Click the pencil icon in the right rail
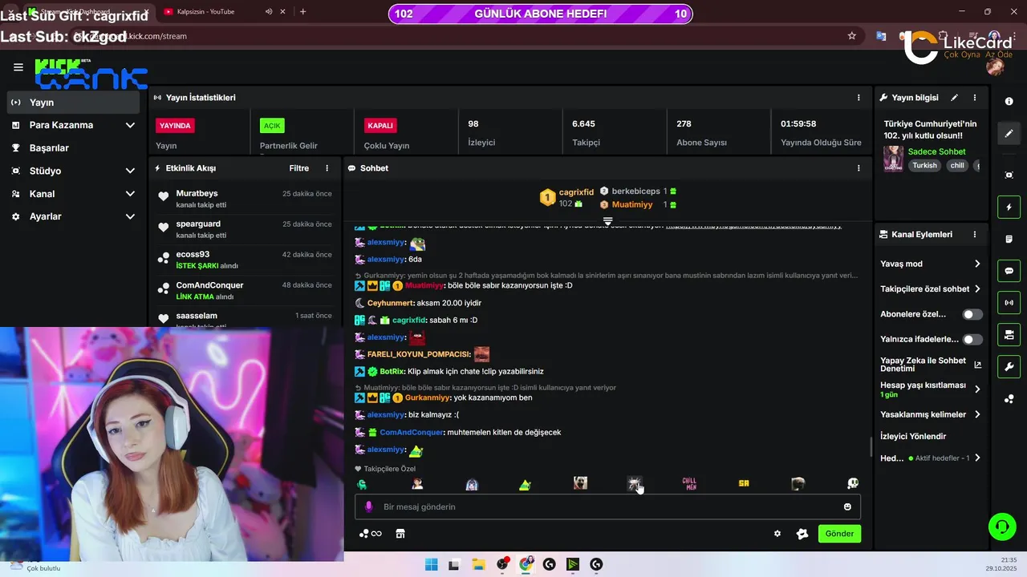 point(1009,134)
